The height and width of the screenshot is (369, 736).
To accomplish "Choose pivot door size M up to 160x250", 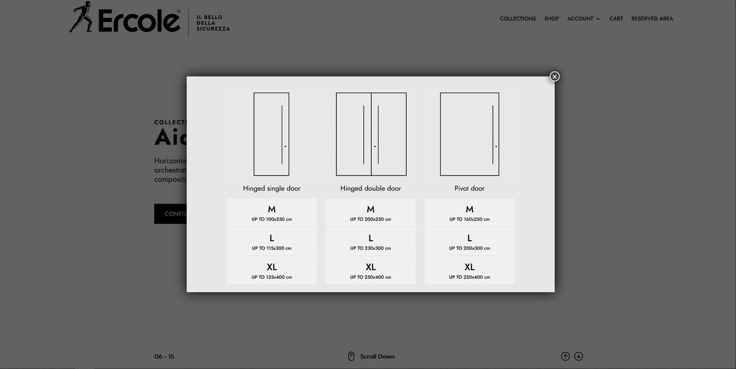I will click(x=470, y=213).
